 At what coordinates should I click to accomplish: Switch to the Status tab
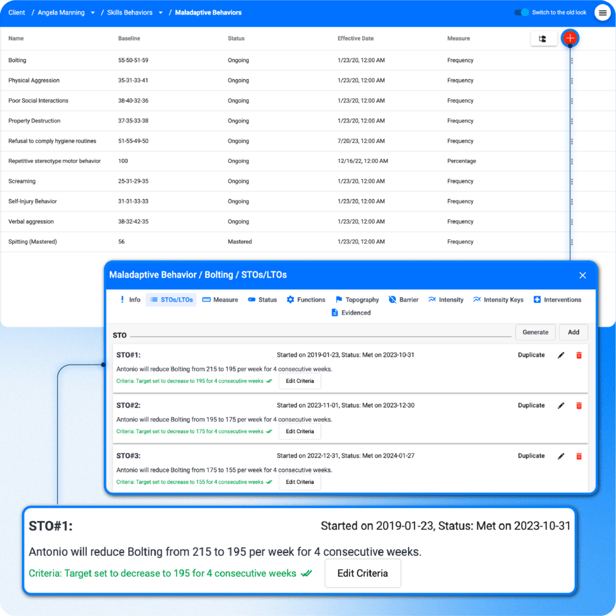262,299
